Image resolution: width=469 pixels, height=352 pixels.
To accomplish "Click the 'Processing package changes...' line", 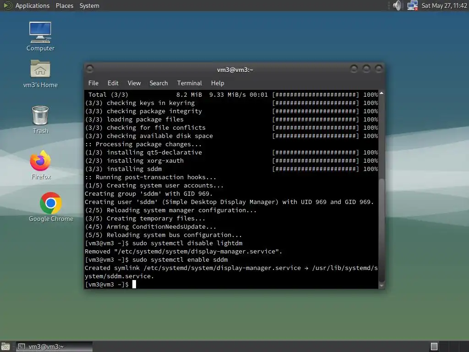I will [143, 144].
